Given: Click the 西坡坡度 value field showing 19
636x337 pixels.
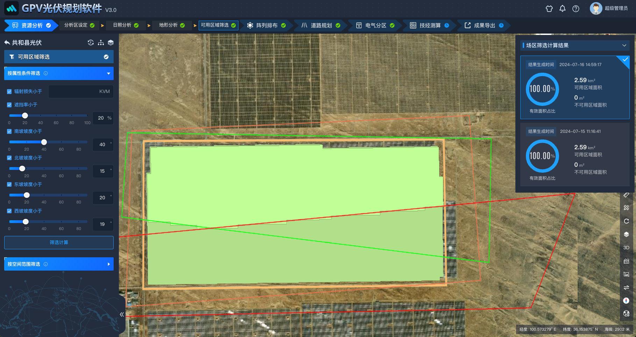Looking at the screenshot, I should [x=103, y=224].
